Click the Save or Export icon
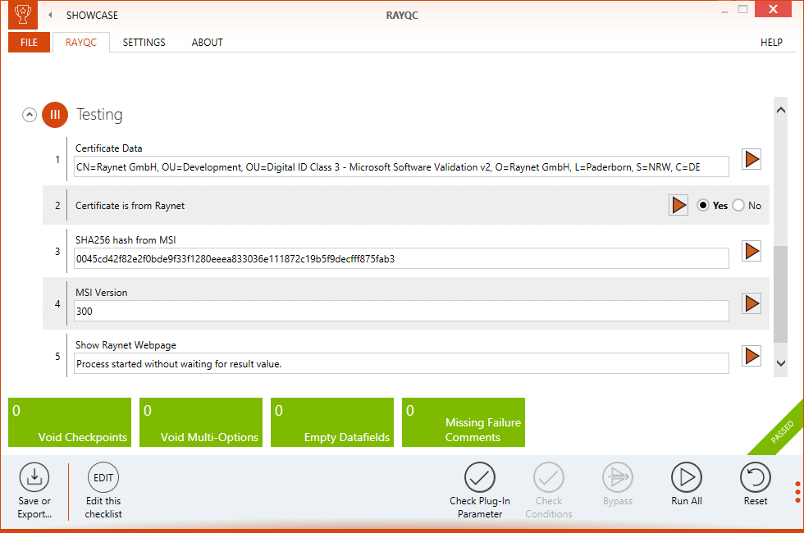 [34, 477]
